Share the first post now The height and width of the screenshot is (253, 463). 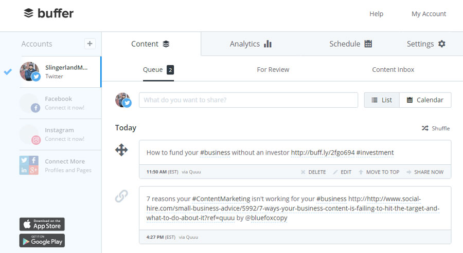[425, 172]
